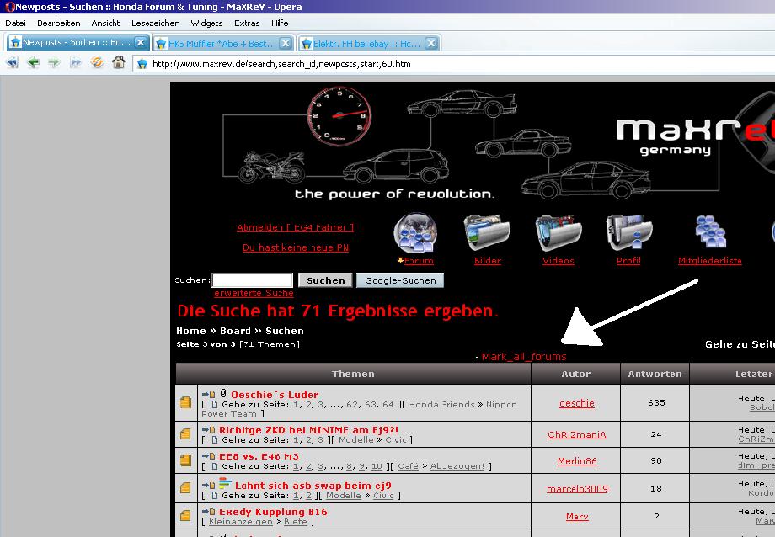
Task: Open the Mitgliederliste people icon
Action: point(710,231)
